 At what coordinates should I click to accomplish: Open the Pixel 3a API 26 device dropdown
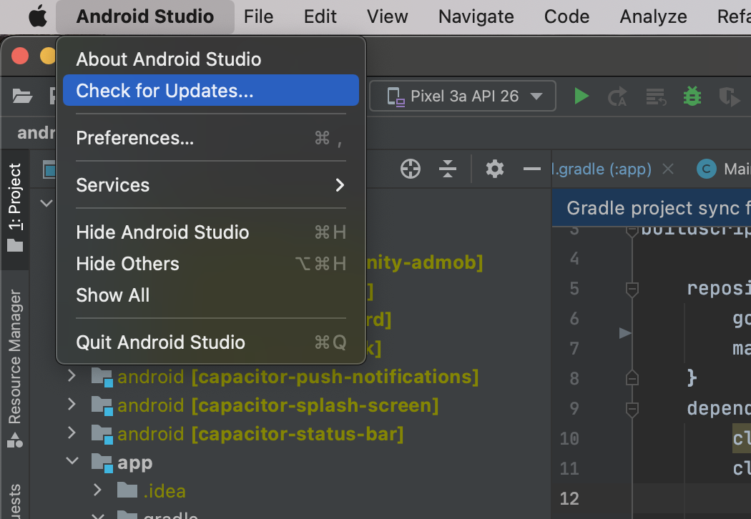[462, 95]
